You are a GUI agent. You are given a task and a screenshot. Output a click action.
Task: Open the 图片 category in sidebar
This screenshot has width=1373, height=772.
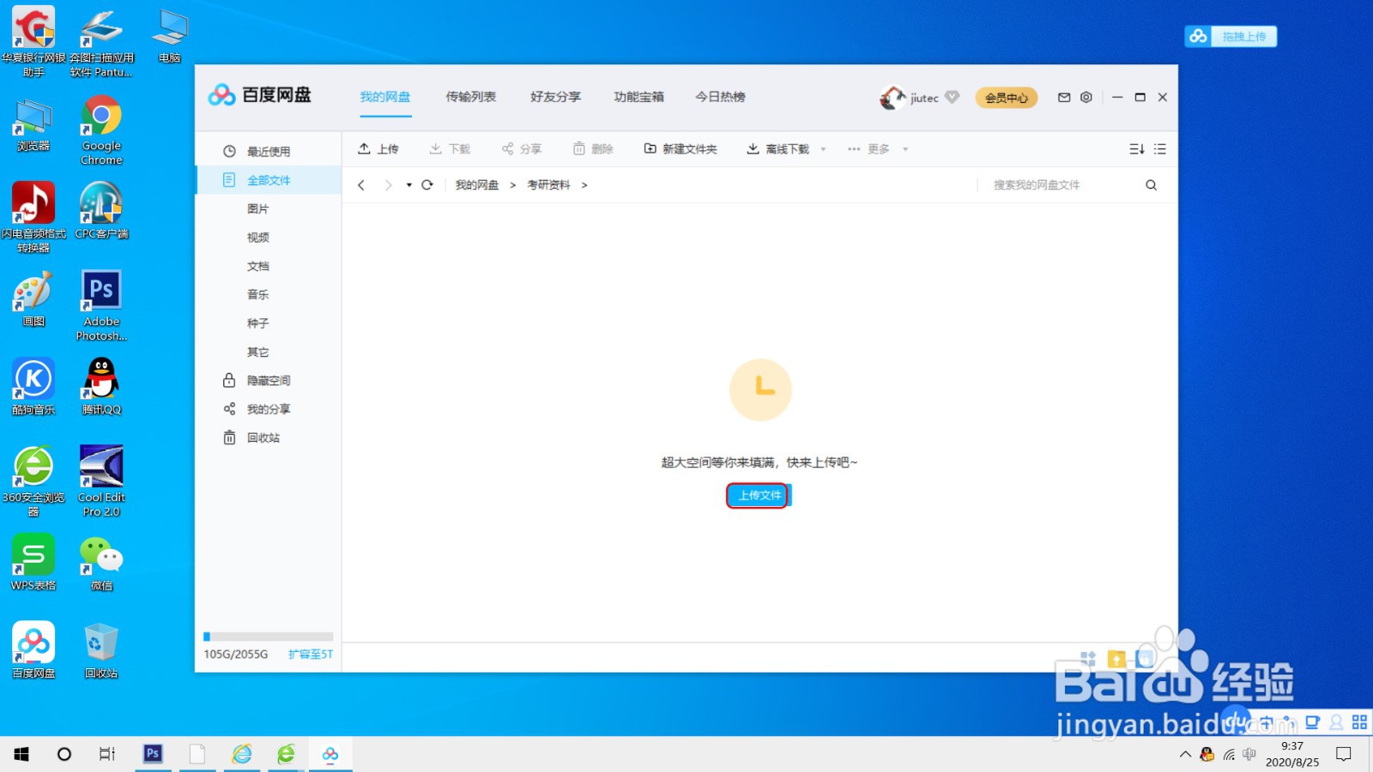258,208
